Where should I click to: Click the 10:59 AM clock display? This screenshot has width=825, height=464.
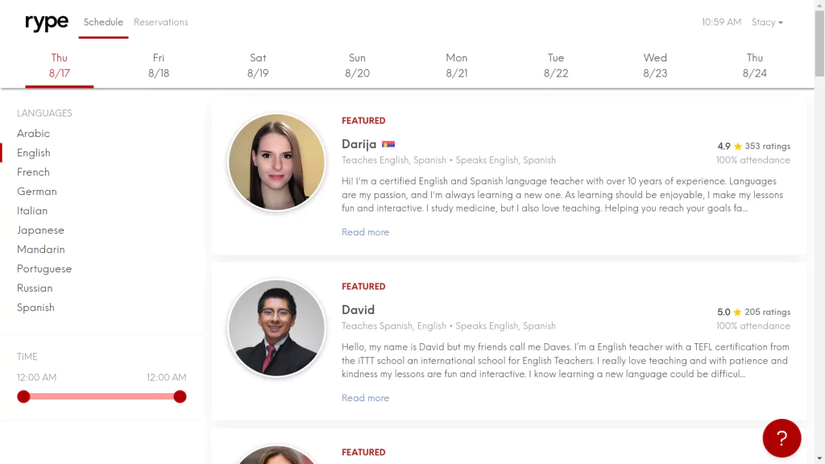pos(721,22)
